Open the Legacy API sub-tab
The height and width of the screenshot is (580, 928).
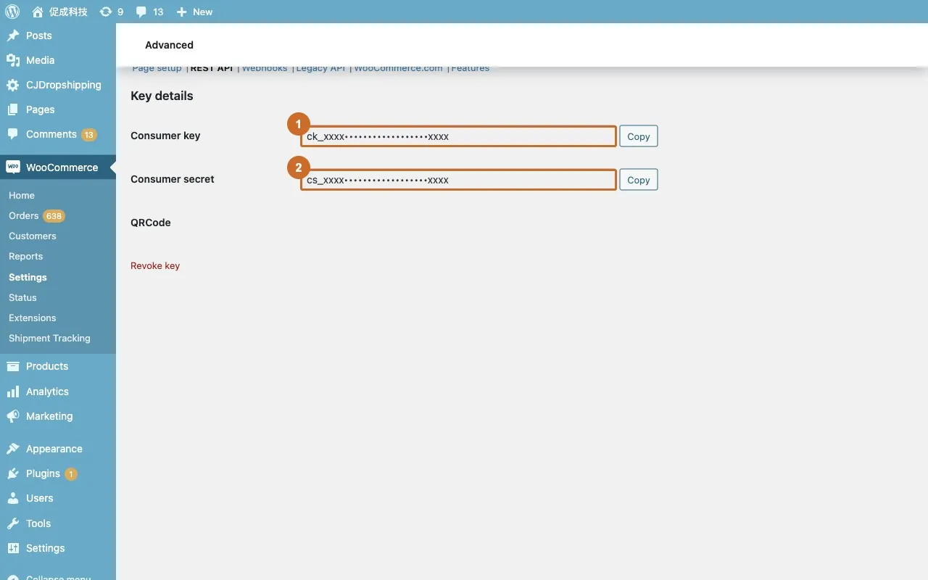tap(321, 68)
